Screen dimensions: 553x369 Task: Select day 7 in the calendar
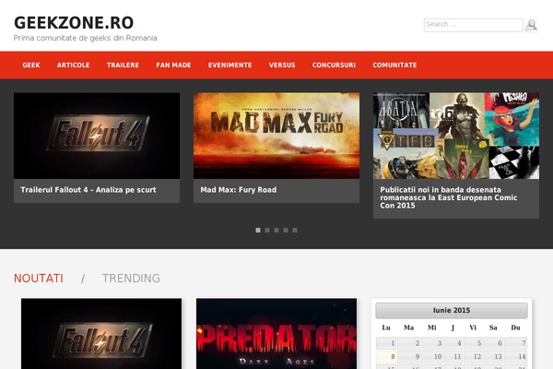point(516,343)
